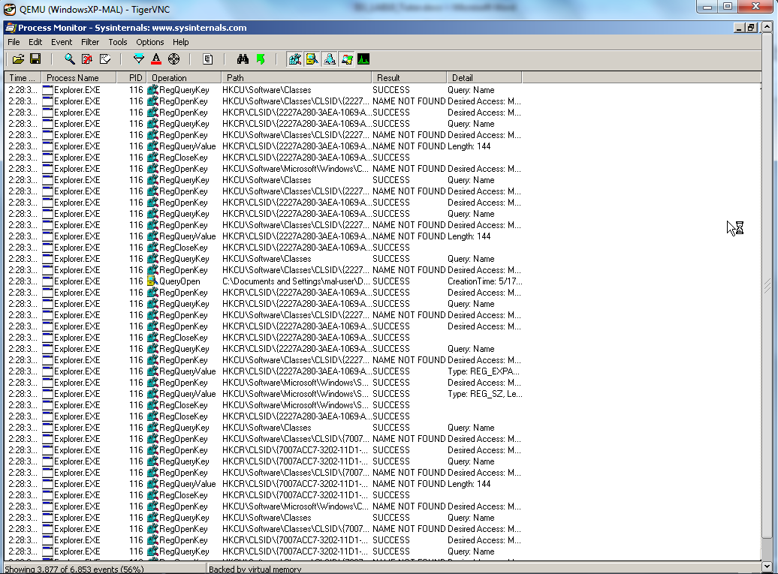Toggle Show Registry Activity button

point(294,59)
